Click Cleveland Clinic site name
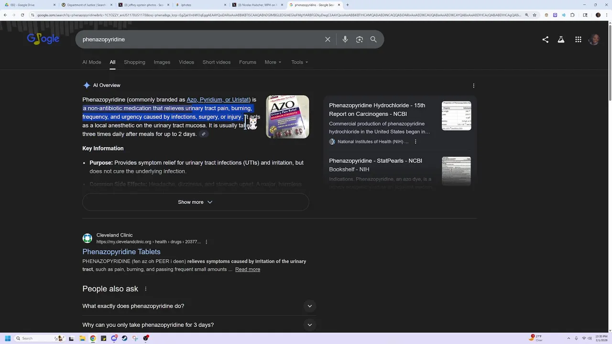Screen dimensions: 612x344 (115, 235)
